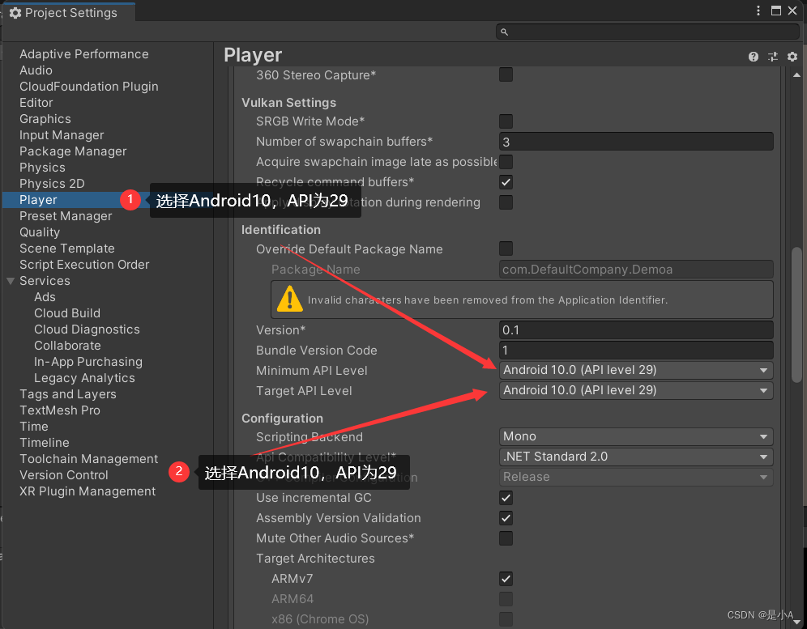This screenshot has height=629, width=807.
Task: Open Time settings category
Action: [34, 427]
